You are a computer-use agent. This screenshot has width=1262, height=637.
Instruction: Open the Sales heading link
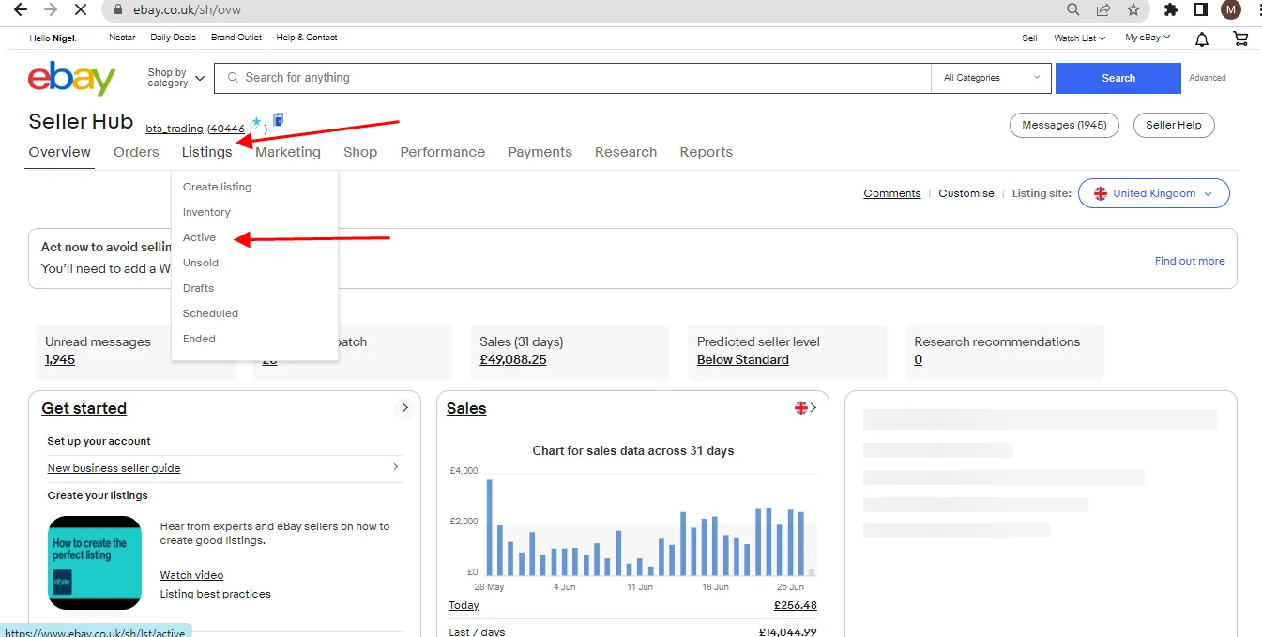[466, 408]
